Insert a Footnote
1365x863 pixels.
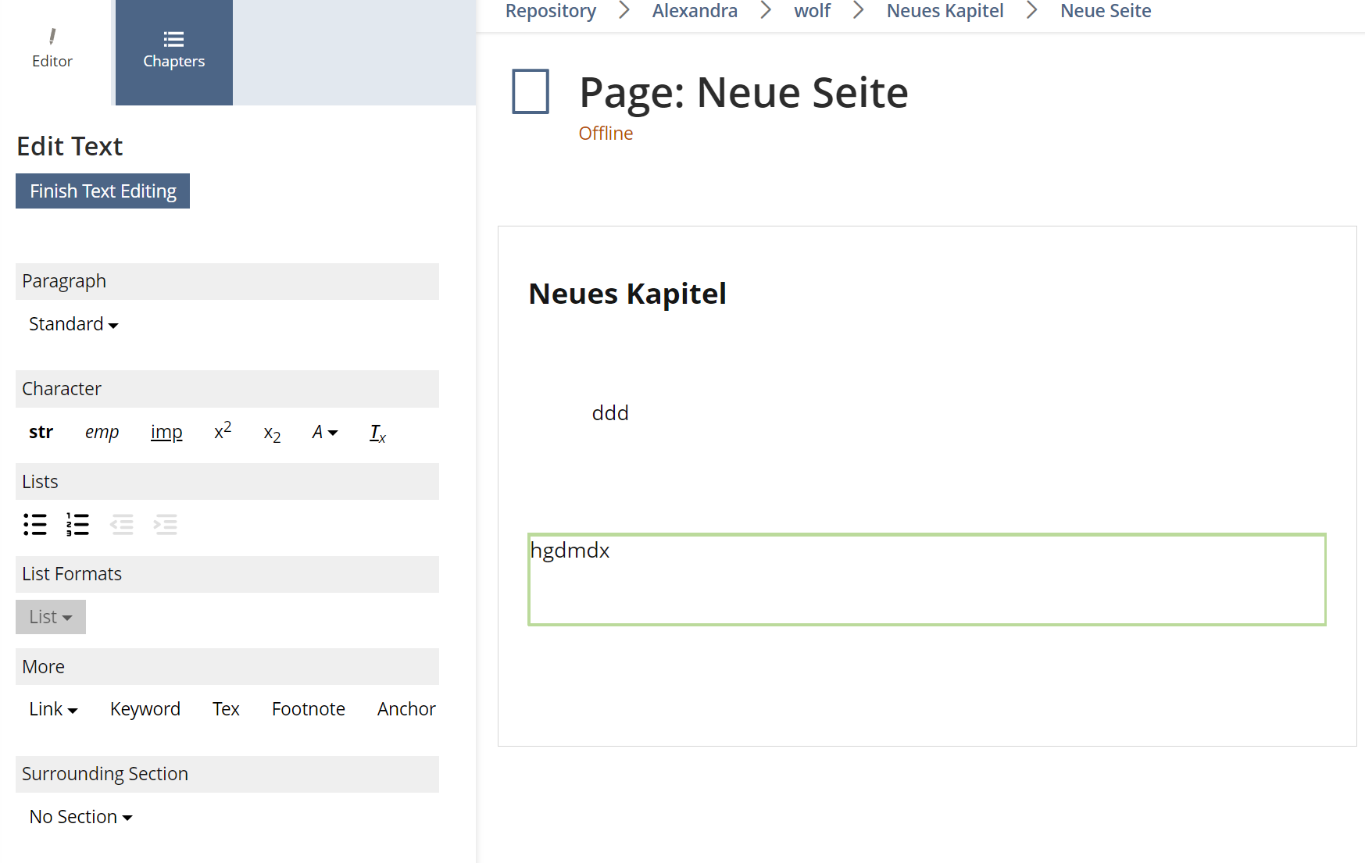[308, 709]
